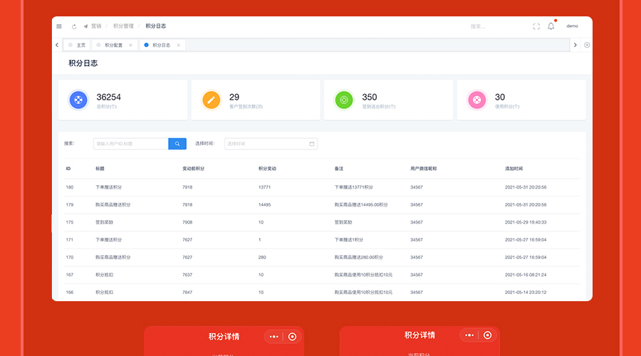
Task: Open more options in left 积分详情 panel
Action: (x=274, y=337)
